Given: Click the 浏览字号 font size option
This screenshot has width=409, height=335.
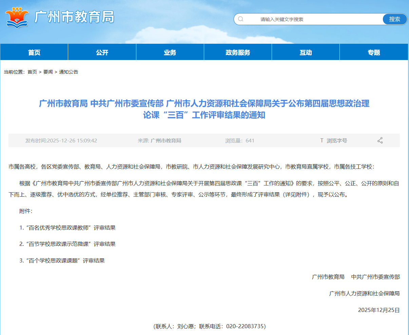Looking at the screenshot, I should 337,140.
